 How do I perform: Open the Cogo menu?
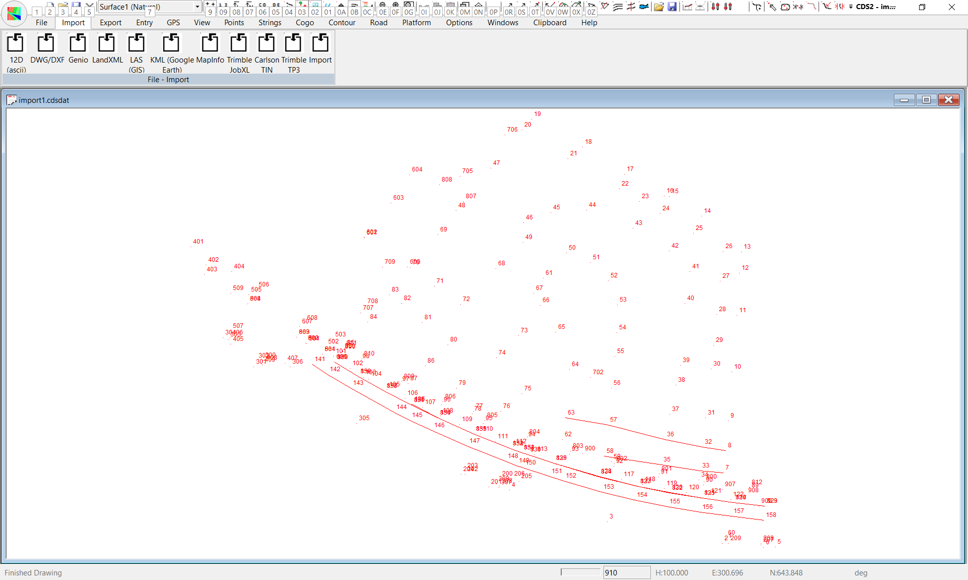[305, 23]
